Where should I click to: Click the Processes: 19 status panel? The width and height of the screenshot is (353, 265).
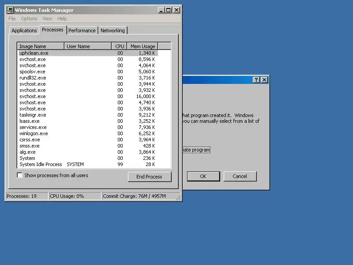27,196
